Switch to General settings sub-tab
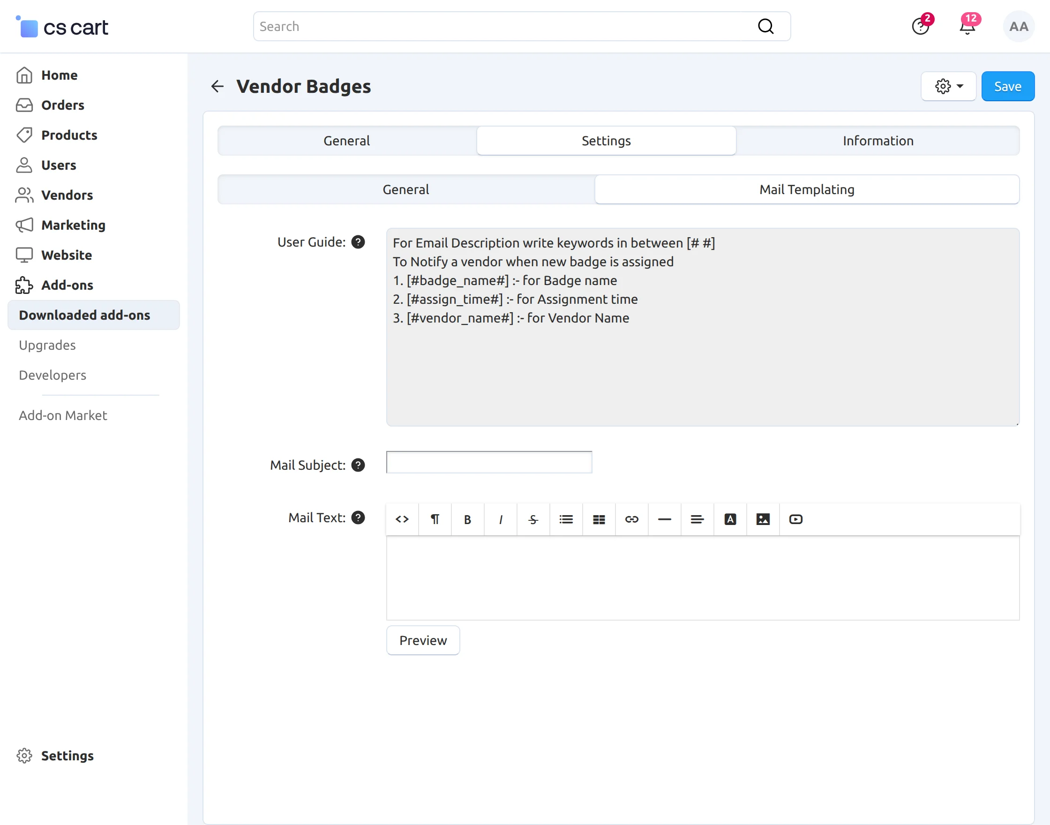Image resolution: width=1050 pixels, height=825 pixels. 406,189
